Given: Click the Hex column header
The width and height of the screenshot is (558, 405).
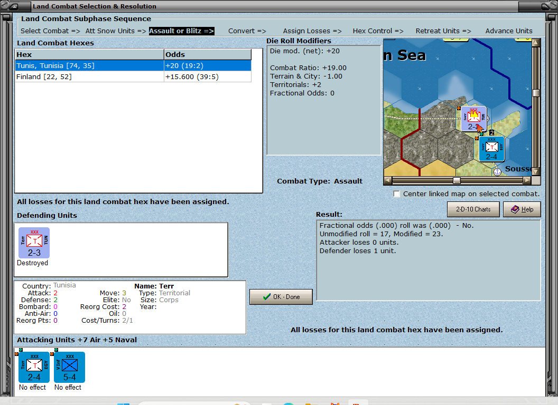Looking at the screenshot, I should coord(89,54).
